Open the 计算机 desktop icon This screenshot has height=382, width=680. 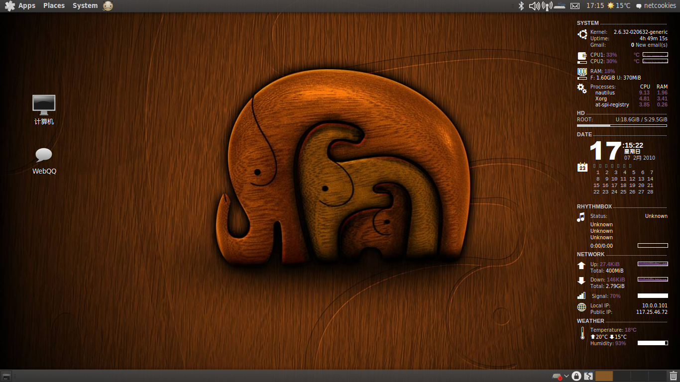tap(44, 110)
